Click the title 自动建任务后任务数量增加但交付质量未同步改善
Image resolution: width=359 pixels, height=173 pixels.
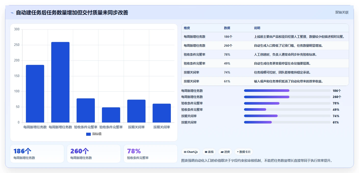coord(72,13)
